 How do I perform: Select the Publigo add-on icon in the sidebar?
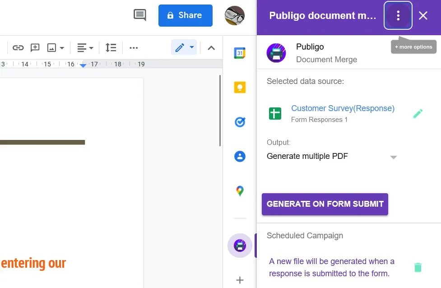pos(240,246)
